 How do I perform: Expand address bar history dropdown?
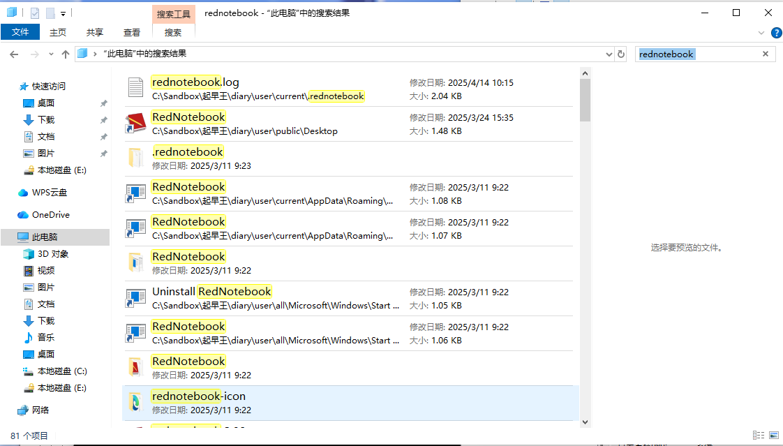tap(609, 54)
